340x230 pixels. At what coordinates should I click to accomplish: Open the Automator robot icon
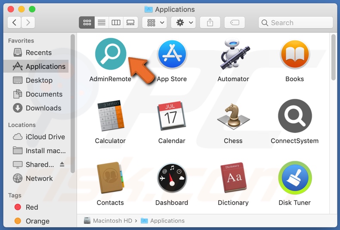(x=233, y=54)
